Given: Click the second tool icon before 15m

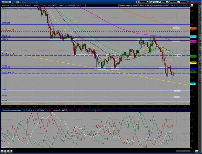Looking at the screenshot, I should 151,2.
